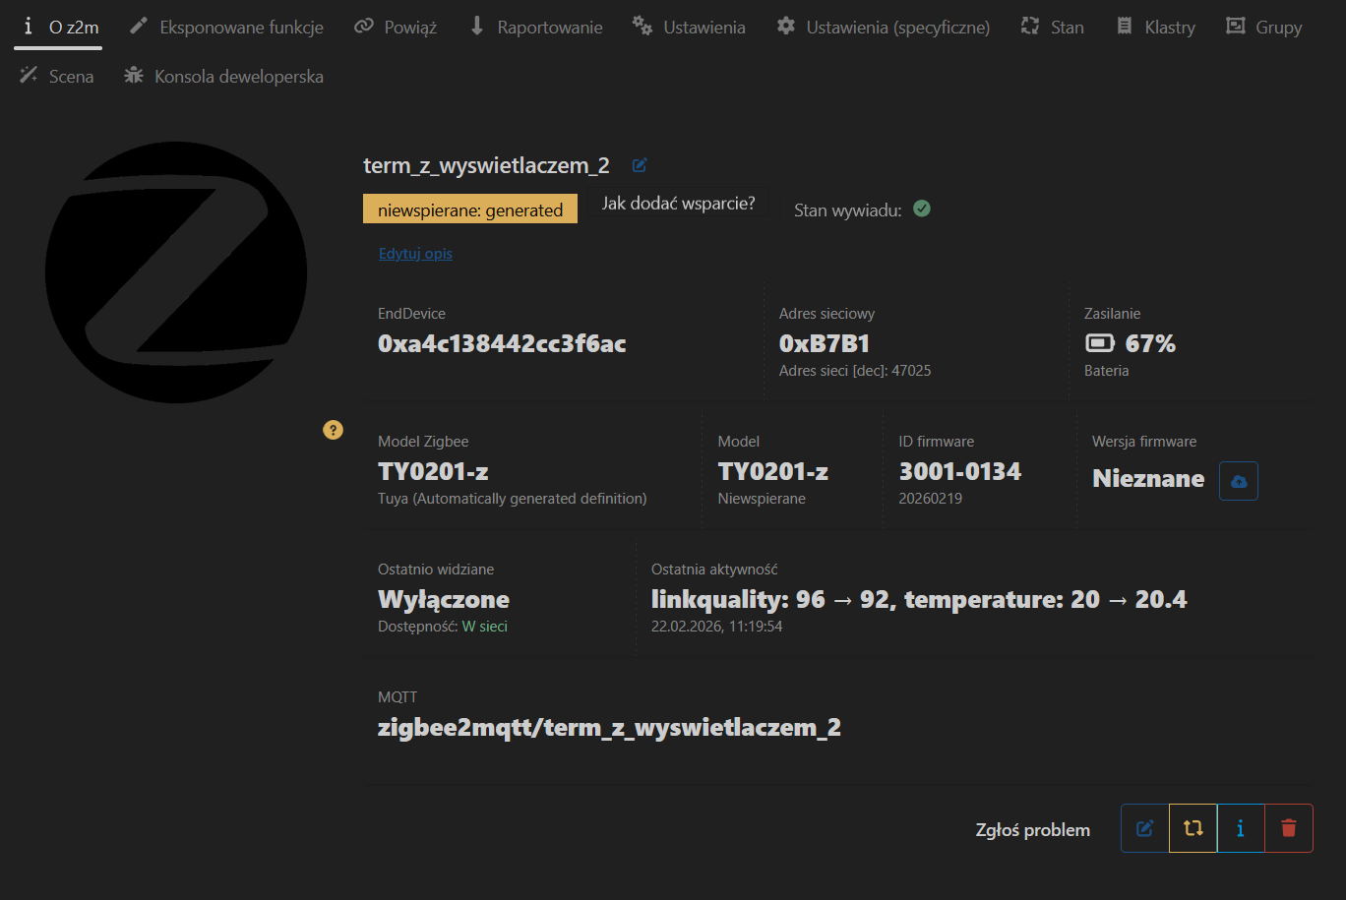This screenshot has width=1346, height=900.
Task: Click the 'Adres sieci [dec]: 47025' text
Action: pos(855,371)
